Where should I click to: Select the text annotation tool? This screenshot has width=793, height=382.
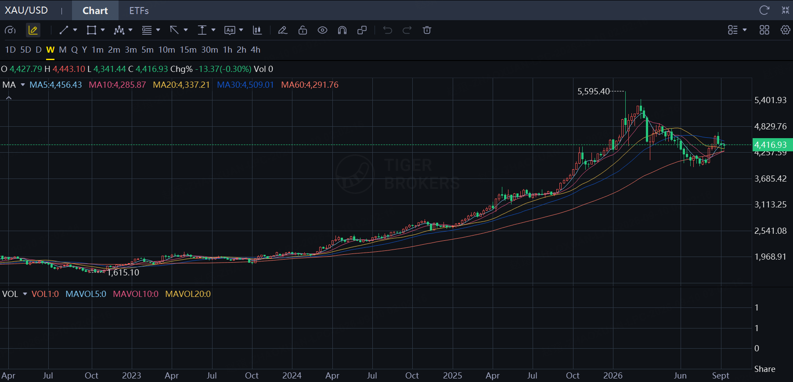[230, 30]
